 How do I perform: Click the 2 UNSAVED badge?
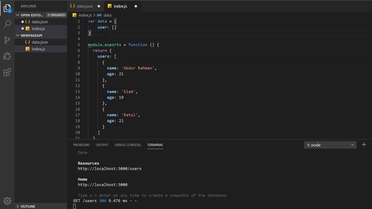[x=56, y=15]
